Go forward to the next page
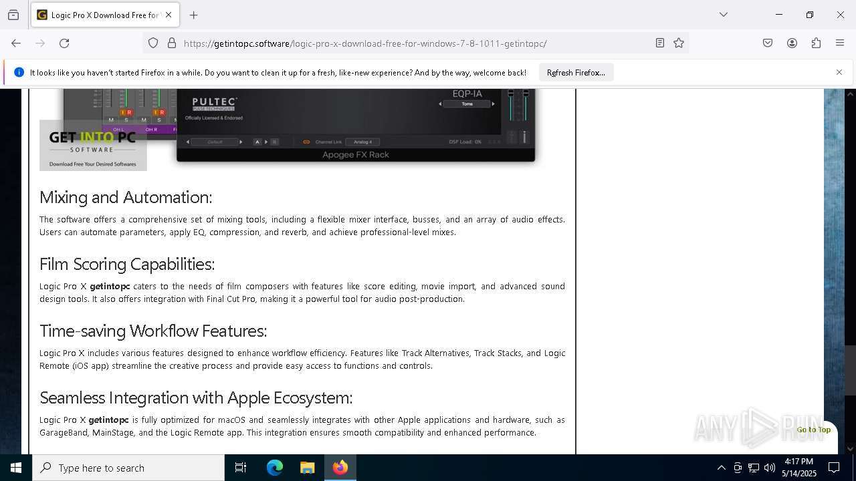The width and height of the screenshot is (856, 481). [40, 43]
